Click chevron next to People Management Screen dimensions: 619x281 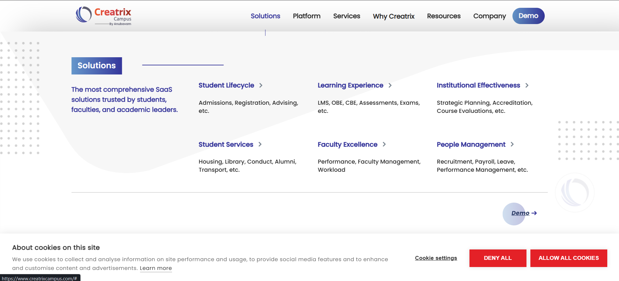[512, 144]
